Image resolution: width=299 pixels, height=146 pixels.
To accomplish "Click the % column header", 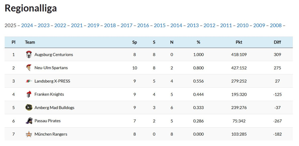I will click(198, 42).
